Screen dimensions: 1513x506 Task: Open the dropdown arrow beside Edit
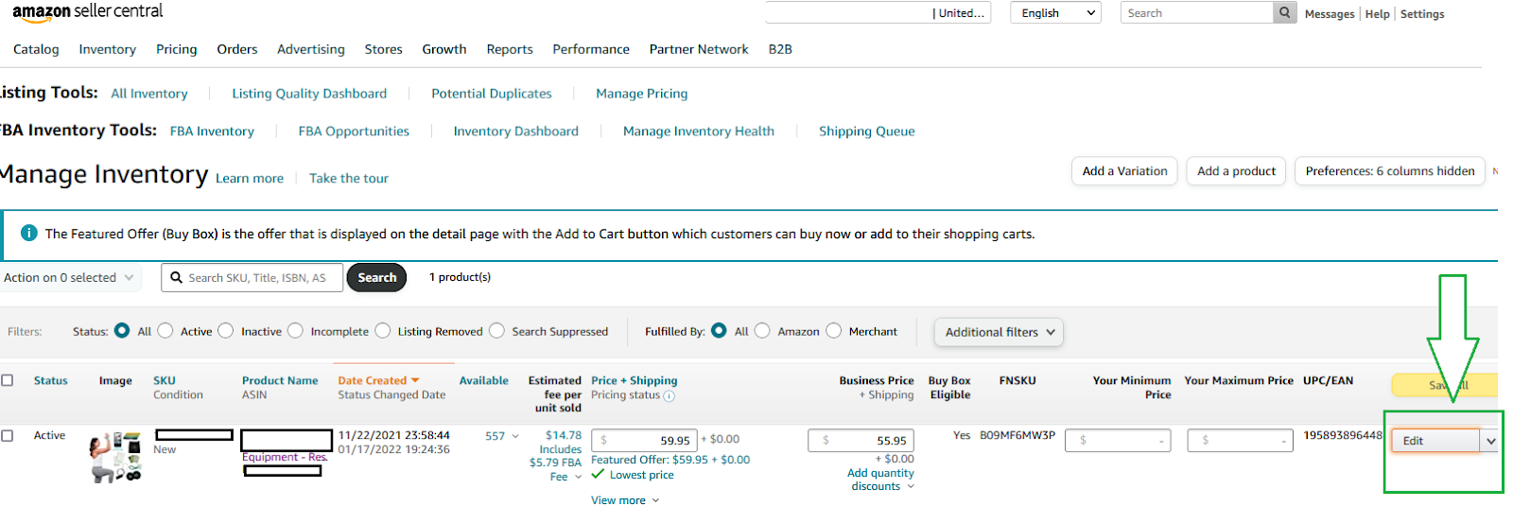click(1491, 441)
